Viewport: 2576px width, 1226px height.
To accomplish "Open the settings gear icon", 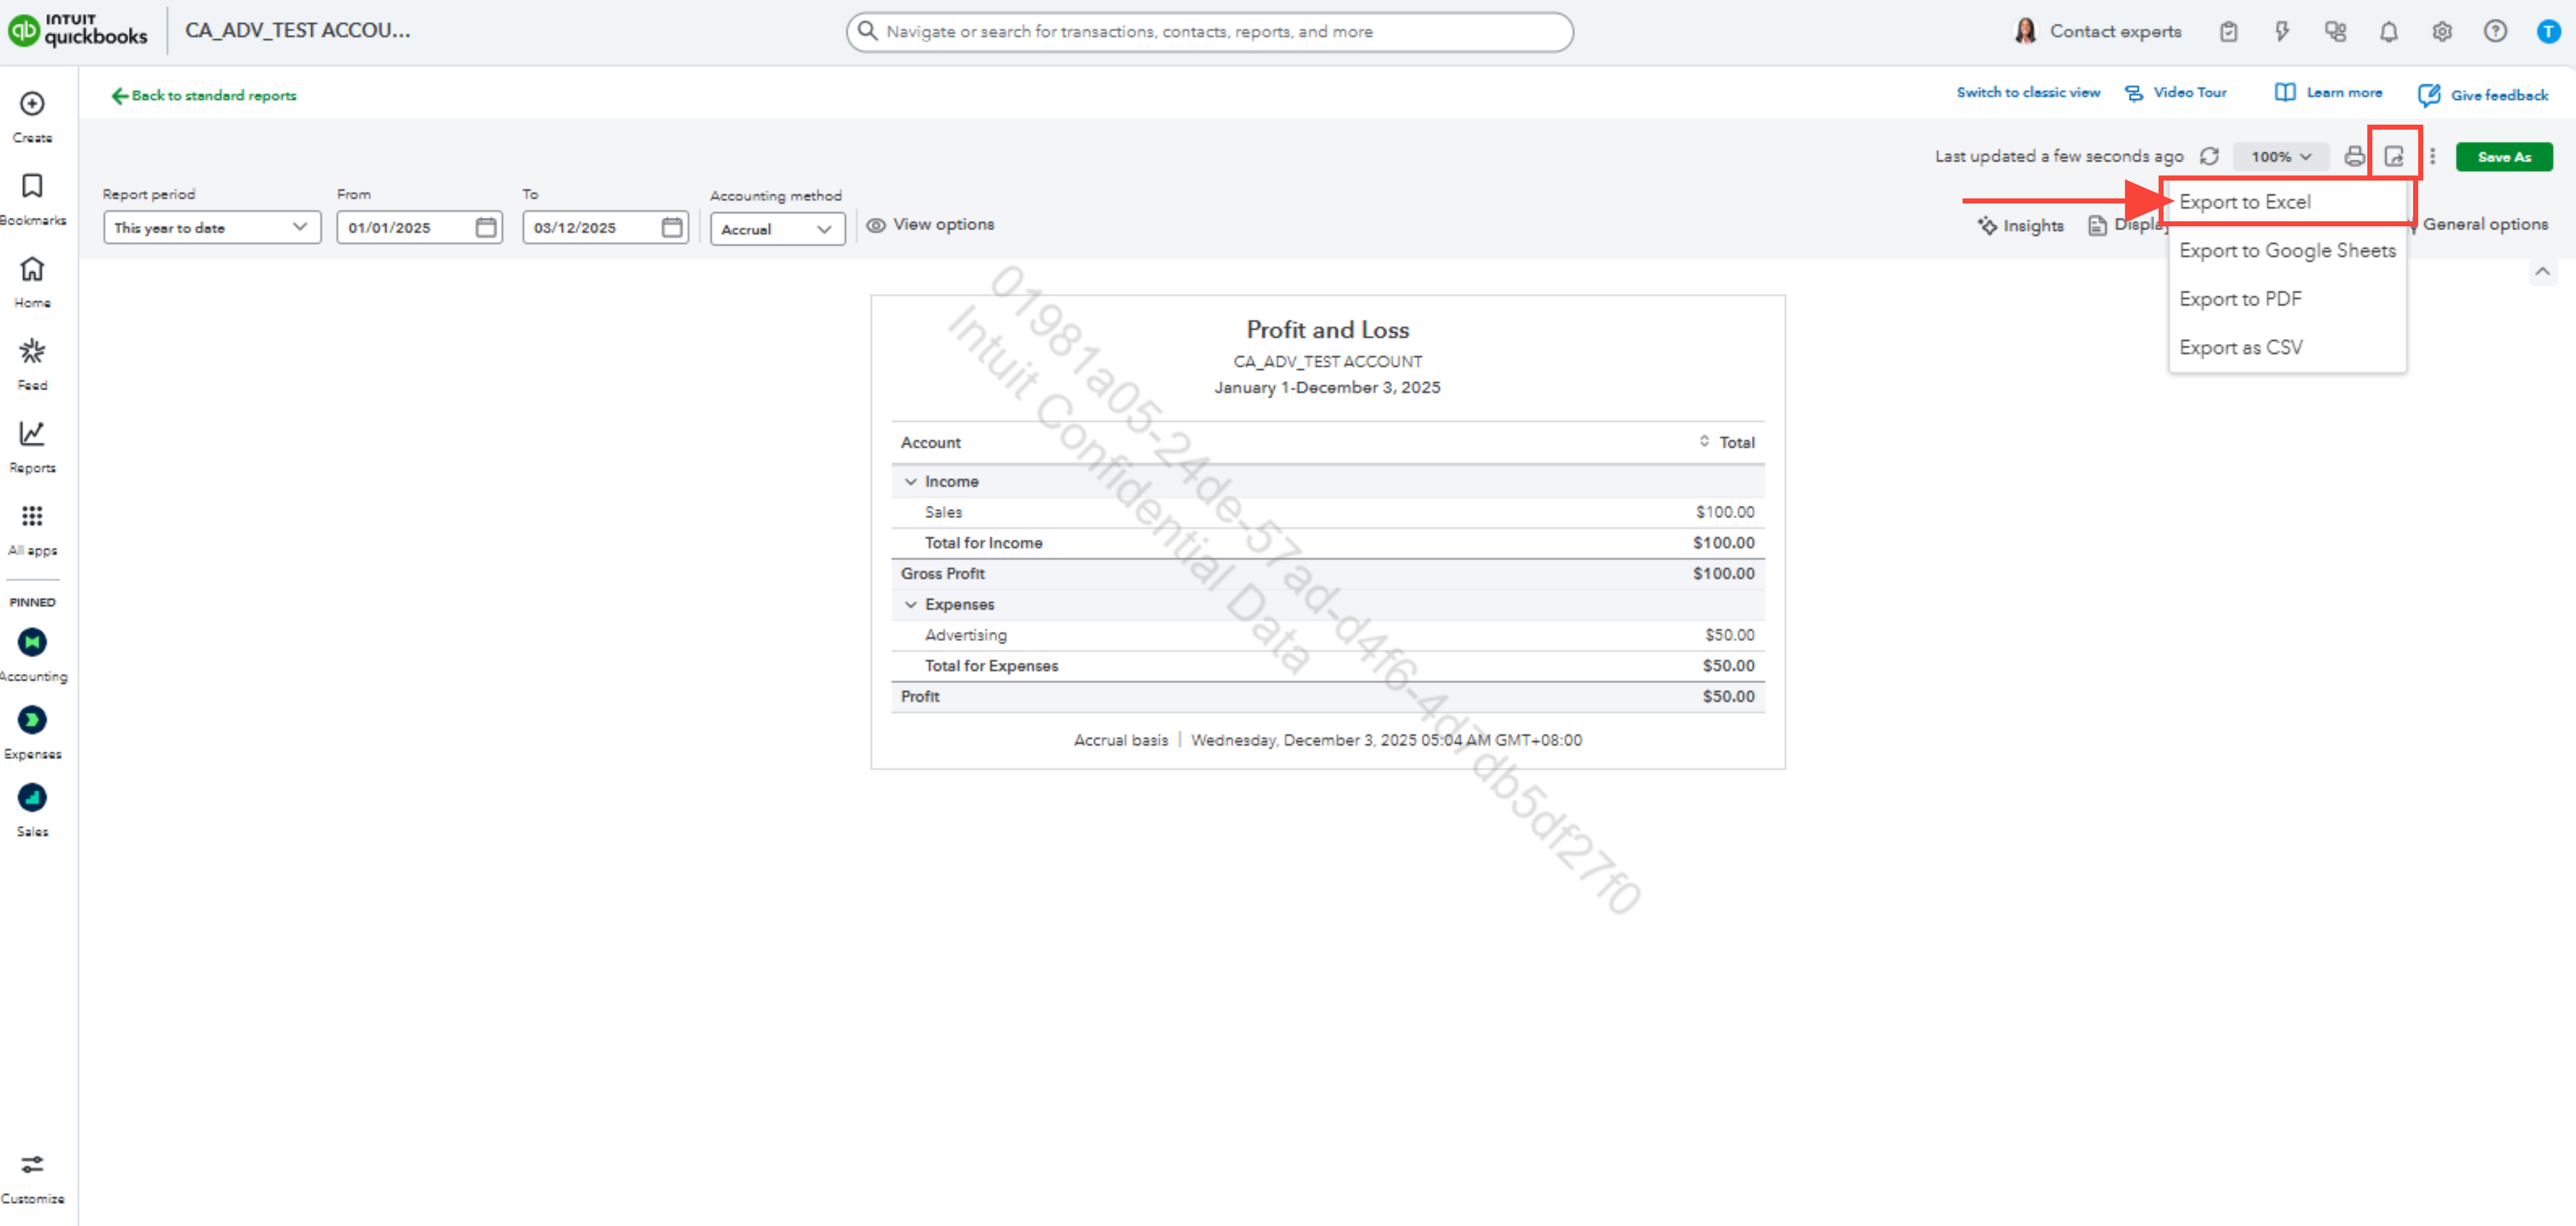I will pyautogui.click(x=2441, y=32).
